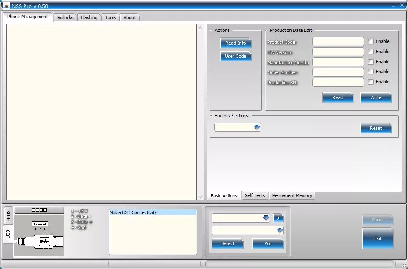Click the Exit button
Viewport: 408px width, 269px height.
pyautogui.click(x=377, y=238)
